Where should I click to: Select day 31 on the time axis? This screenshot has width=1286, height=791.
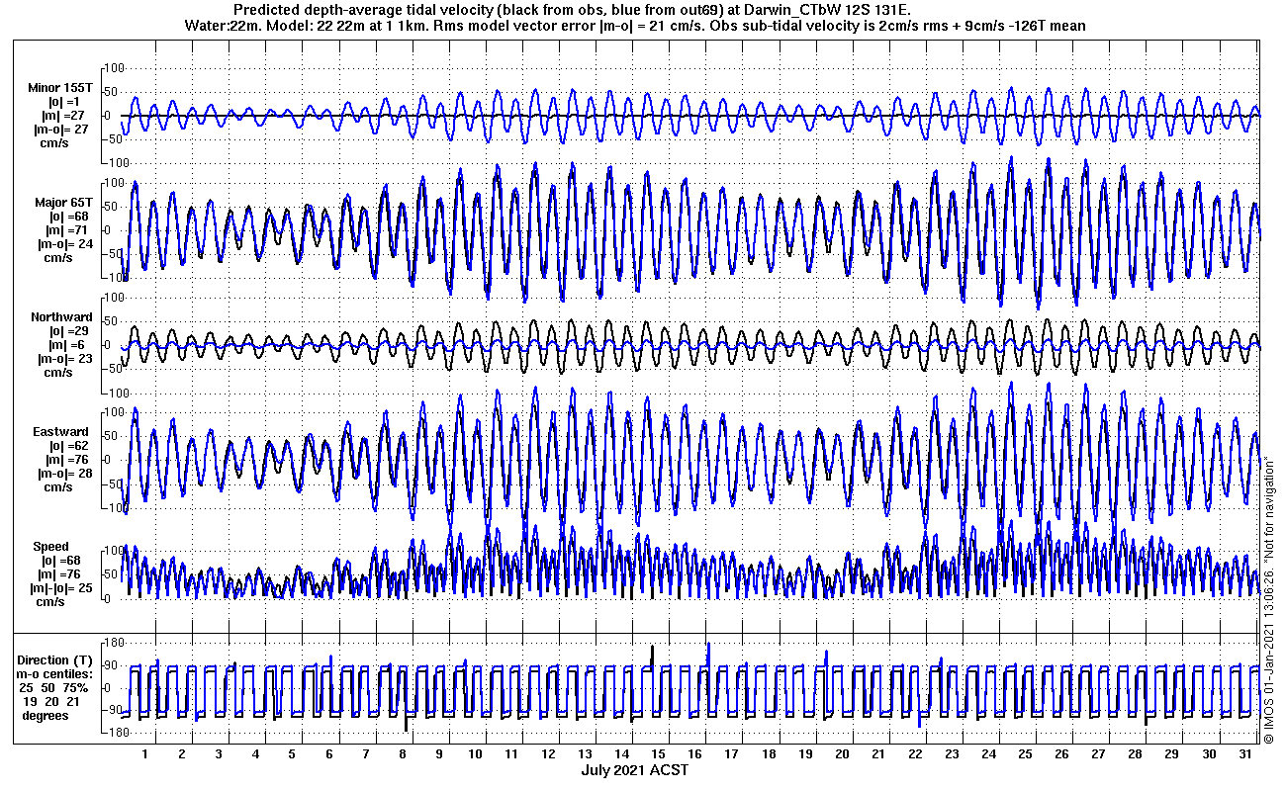pyautogui.click(x=1244, y=754)
